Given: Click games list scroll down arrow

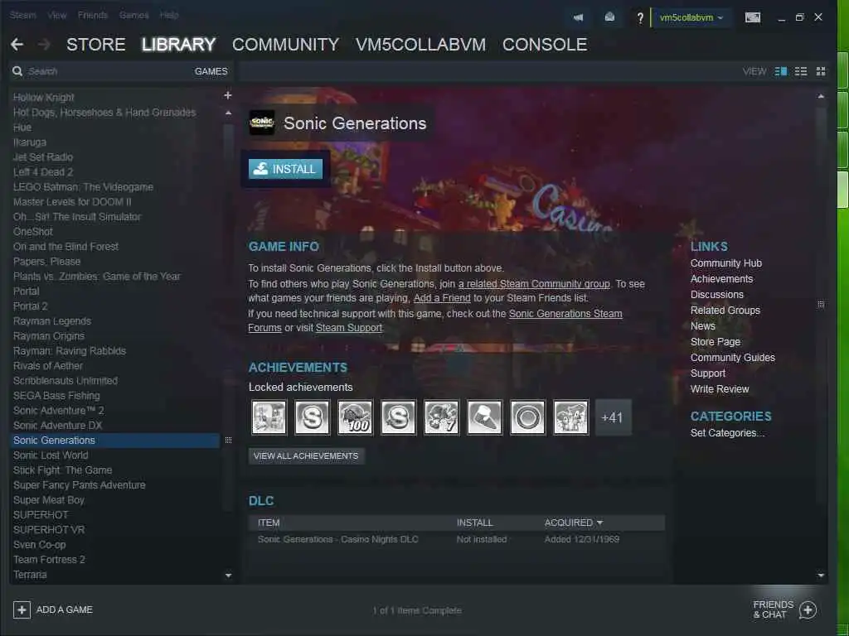Looking at the screenshot, I should 228,576.
